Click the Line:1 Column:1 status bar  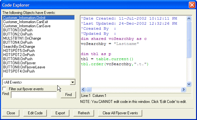[x=136, y=96]
